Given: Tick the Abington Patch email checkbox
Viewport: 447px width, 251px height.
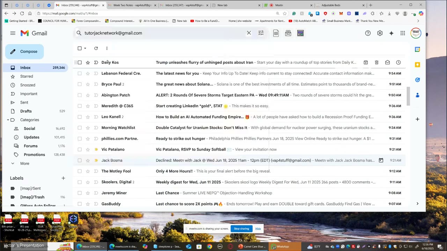Looking at the screenshot, I should point(80,95).
